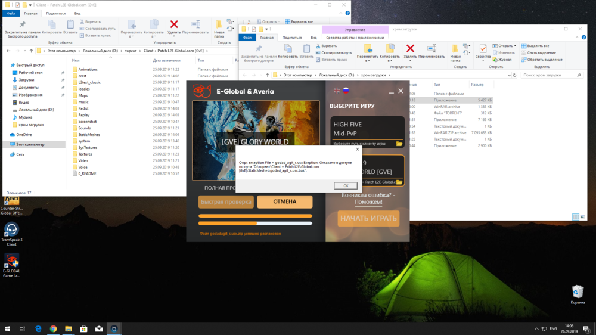Open address bar history dropdown in хром загрузки
This screenshot has width=596, height=335.
click(x=508, y=75)
